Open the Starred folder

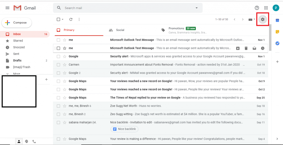[25, 41]
